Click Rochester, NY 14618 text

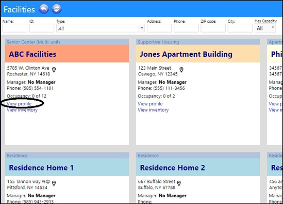coord(28,74)
